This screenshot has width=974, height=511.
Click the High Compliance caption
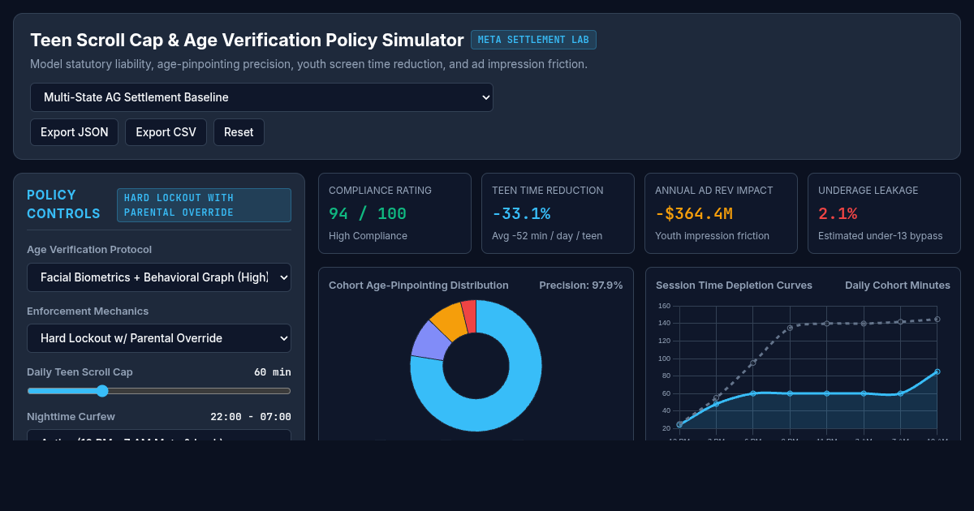368,236
